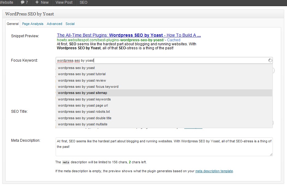Image resolution: width=287 pixels, height=187 pixels.
Task: Click the Meta Description resize handle
Action: (x=271, y=154)
